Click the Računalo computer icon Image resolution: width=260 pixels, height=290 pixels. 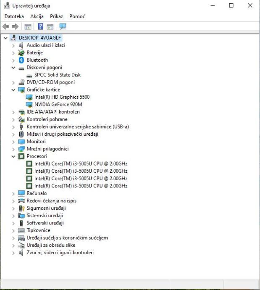click(x=21, y=193)
